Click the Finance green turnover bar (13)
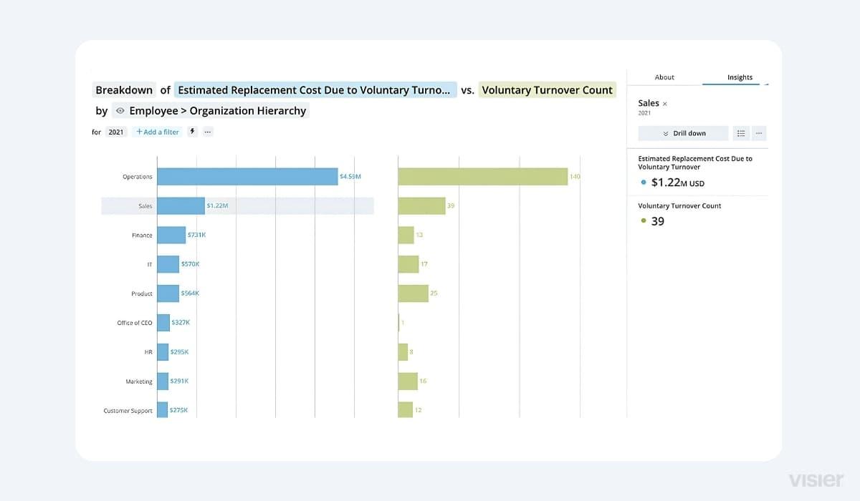The width and height of the screenshot is (860, 501). coord(406,235)
